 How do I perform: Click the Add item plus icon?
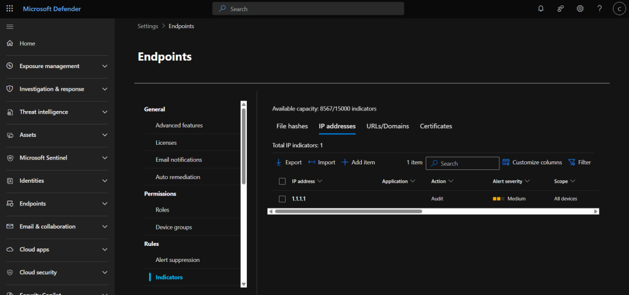pyautogui.click(x=345, y=162)
